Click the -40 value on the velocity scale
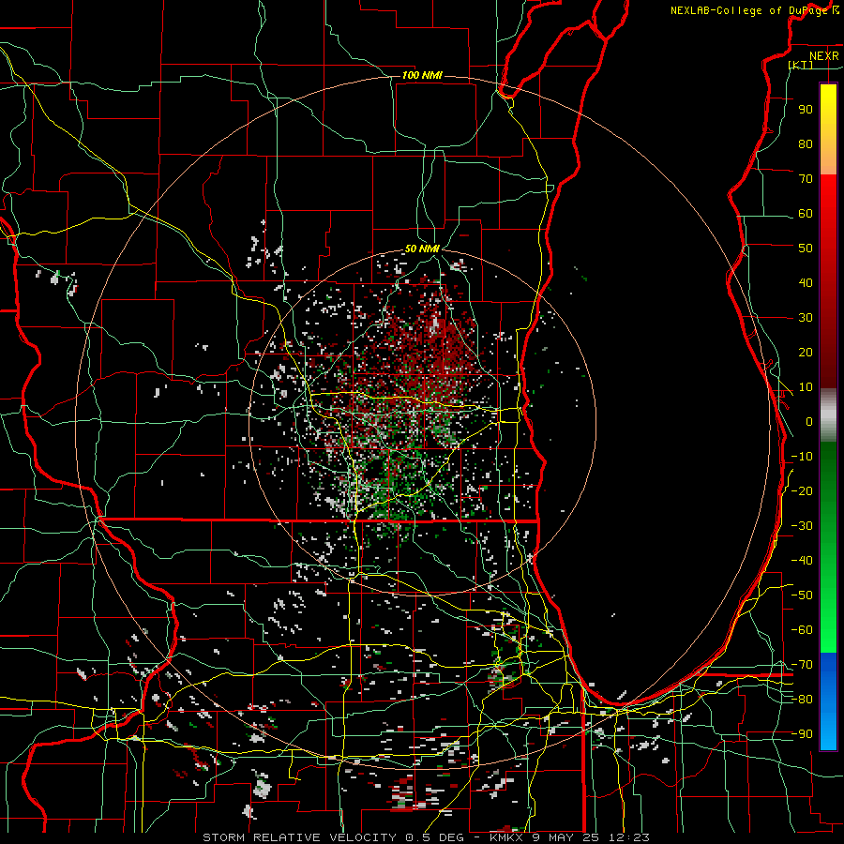The image size is (844, 844). (x=802, y=561)
